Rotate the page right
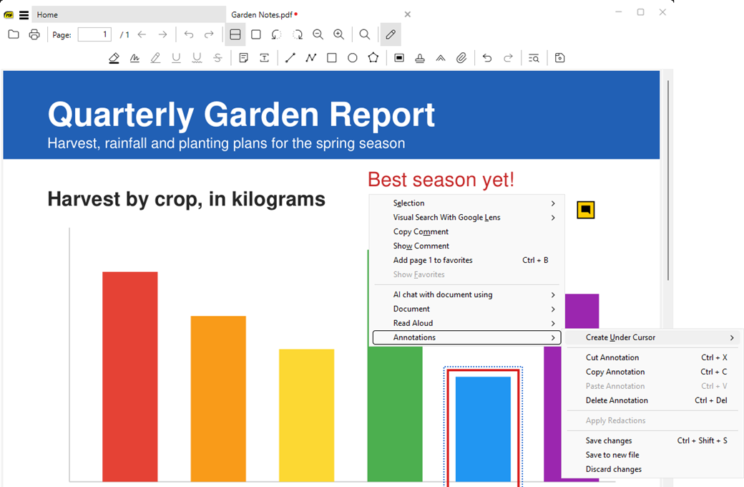The image size is (744, 487). coord(298,34)
